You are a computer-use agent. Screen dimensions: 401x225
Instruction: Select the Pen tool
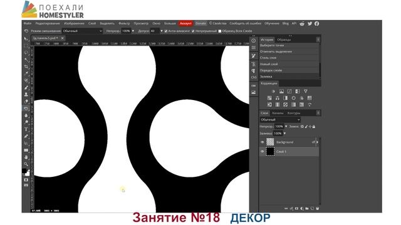pyautogui.click(x=26, y=136)
